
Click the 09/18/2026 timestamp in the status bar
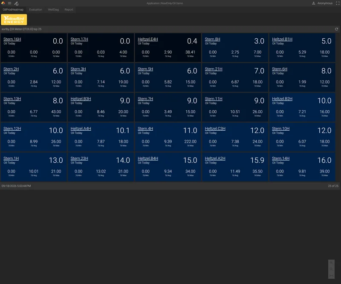(x=16, y=186)
